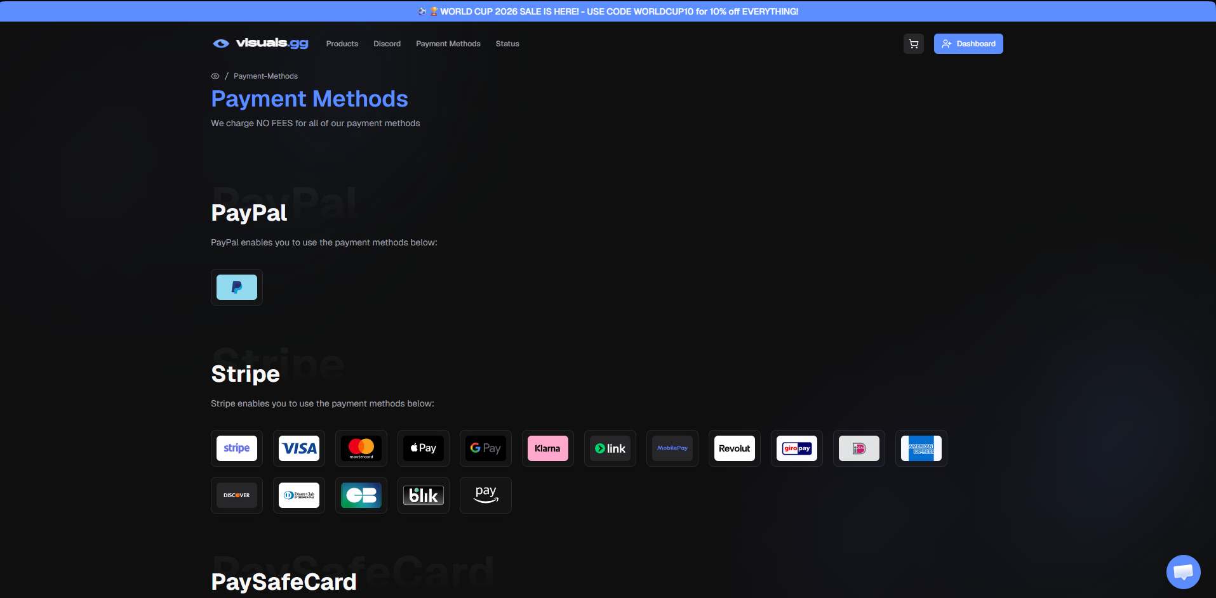Open the shopping cart
1216x598 pixels.
point(914,44)
